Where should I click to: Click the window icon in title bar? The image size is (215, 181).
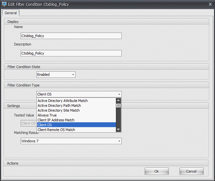4,4
